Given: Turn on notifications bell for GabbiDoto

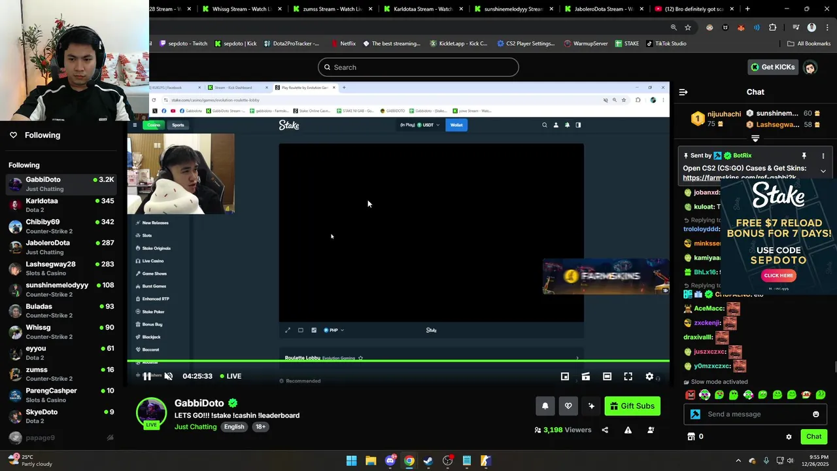Looking at the screenshot, I should [545, 406].
